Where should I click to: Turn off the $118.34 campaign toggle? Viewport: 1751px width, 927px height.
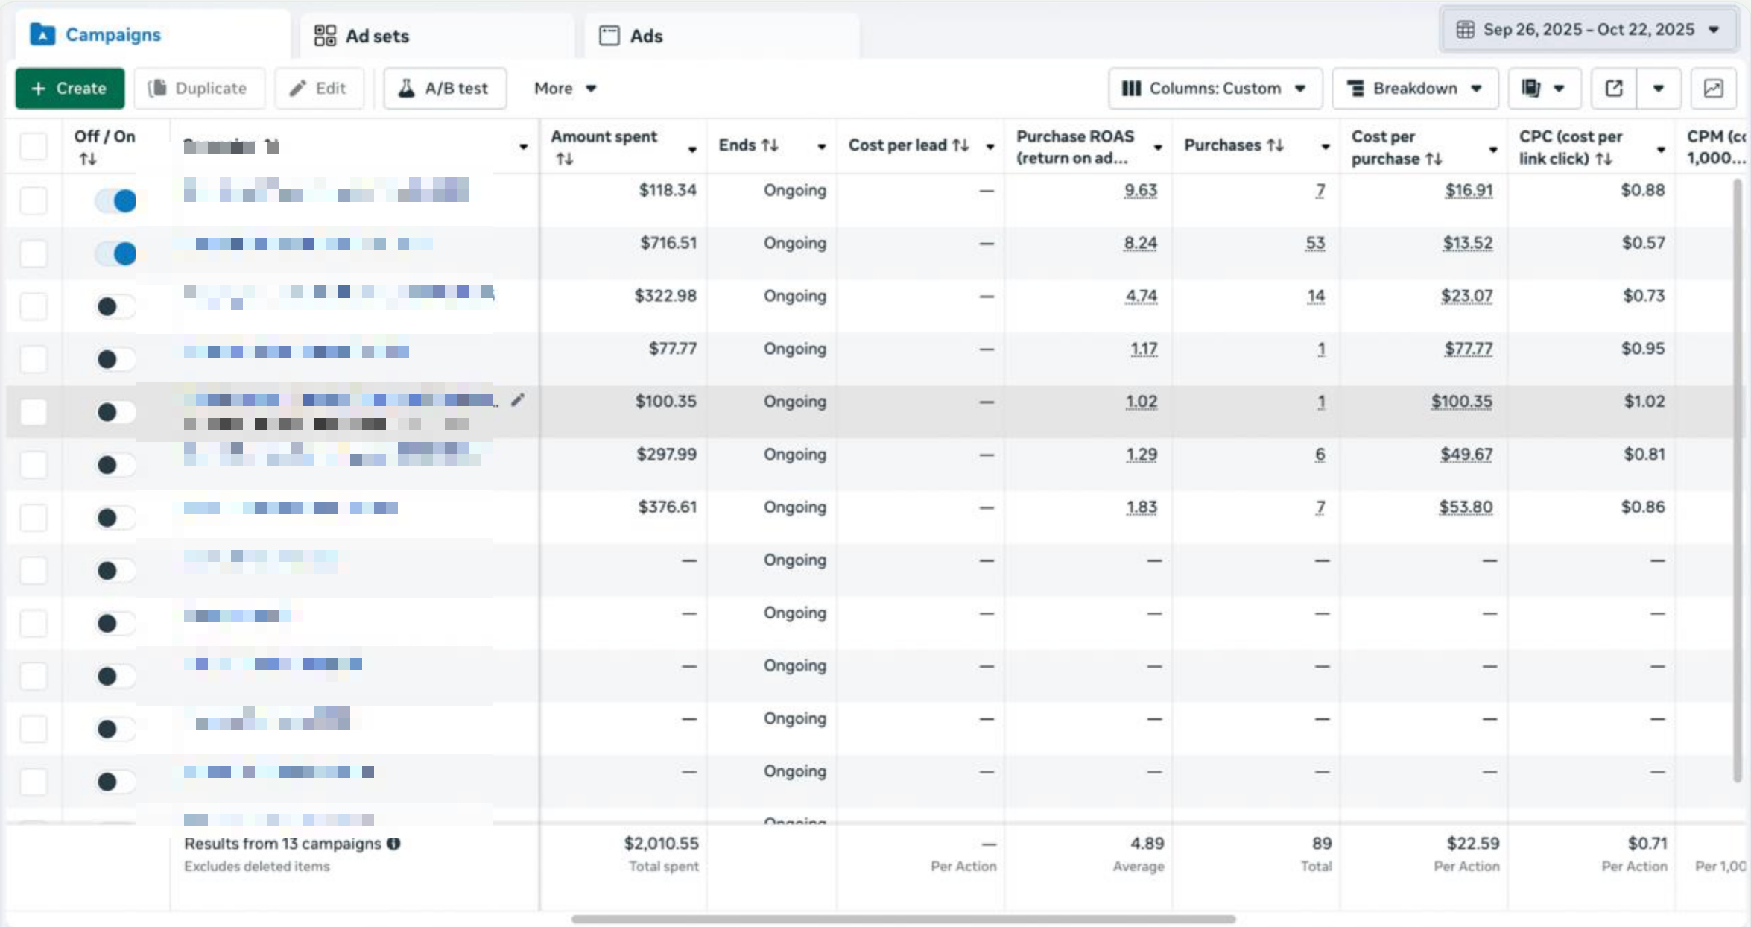[x=116, y=200]
